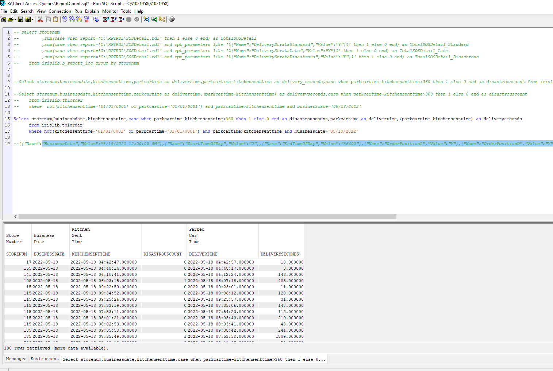Open the Explain menu

tap(92, 11)
